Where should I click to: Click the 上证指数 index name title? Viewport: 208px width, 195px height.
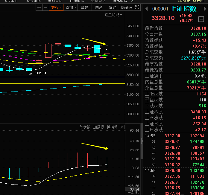tap(183, 9)
